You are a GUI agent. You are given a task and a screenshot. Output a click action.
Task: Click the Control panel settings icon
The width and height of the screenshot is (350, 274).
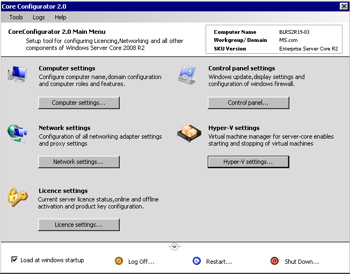[187, 75]
